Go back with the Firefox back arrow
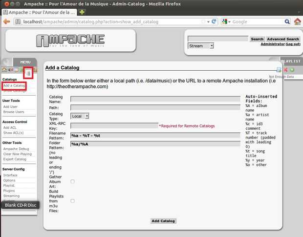The width and height of the screenshot is (303, 237). [6, 21]
